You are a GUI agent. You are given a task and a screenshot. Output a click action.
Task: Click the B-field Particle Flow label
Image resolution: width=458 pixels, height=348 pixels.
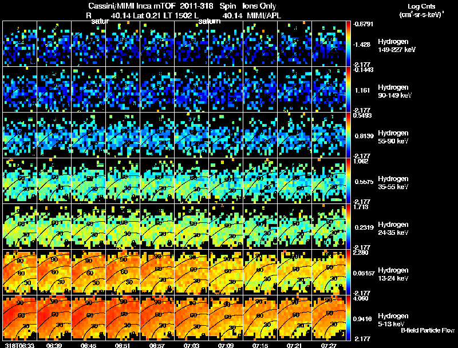(x=428, y=330)
